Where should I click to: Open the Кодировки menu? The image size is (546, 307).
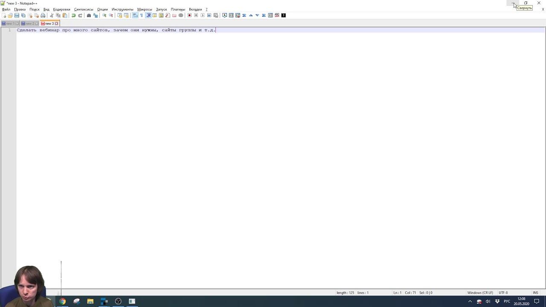click(61, 9)
